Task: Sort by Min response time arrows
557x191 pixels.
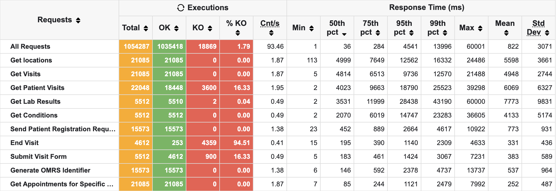Action: pos(312,28)
